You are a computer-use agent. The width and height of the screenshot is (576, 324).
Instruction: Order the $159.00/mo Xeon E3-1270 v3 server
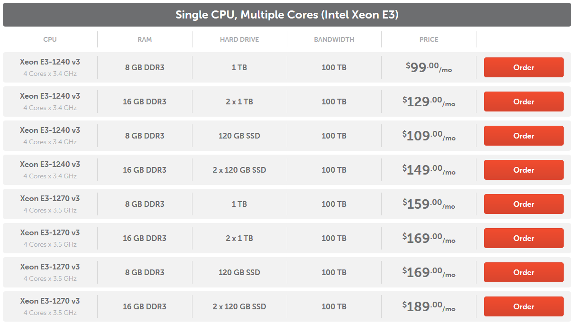point(523,204)
